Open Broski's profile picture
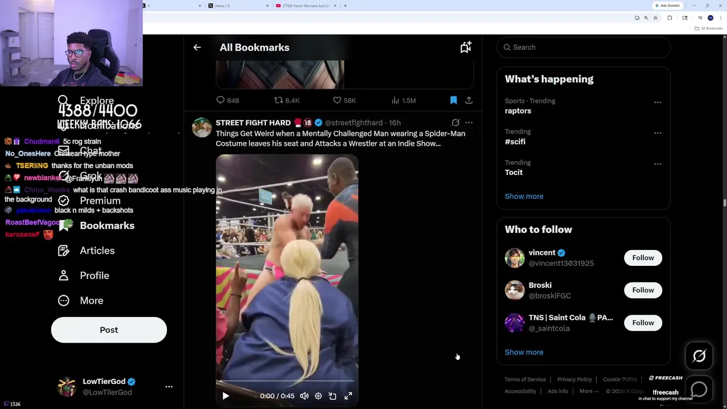The width and height of the screenshot is (727, 409). coord(515,290)
